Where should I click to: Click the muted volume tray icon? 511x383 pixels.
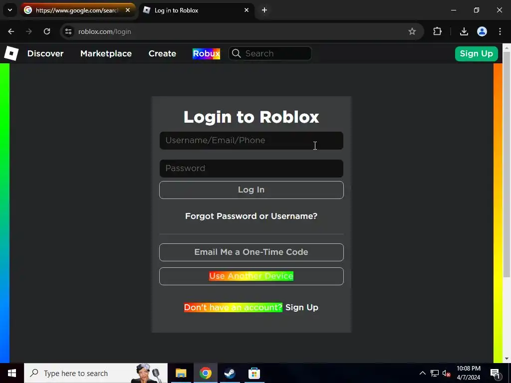pos(446,373)
